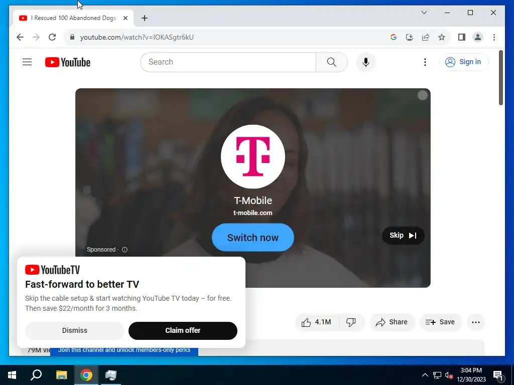
Task: Share this page icon in address bar
Action: [426, 37]
